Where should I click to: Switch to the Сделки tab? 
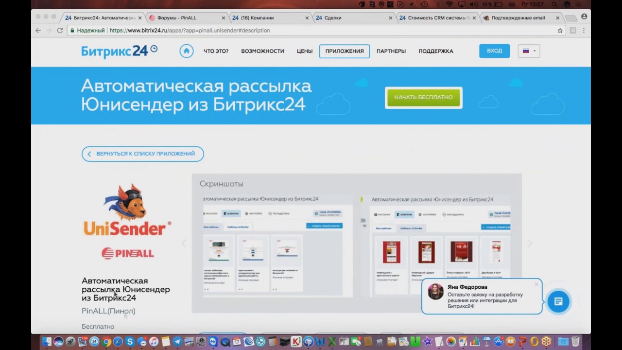[354, 17]
